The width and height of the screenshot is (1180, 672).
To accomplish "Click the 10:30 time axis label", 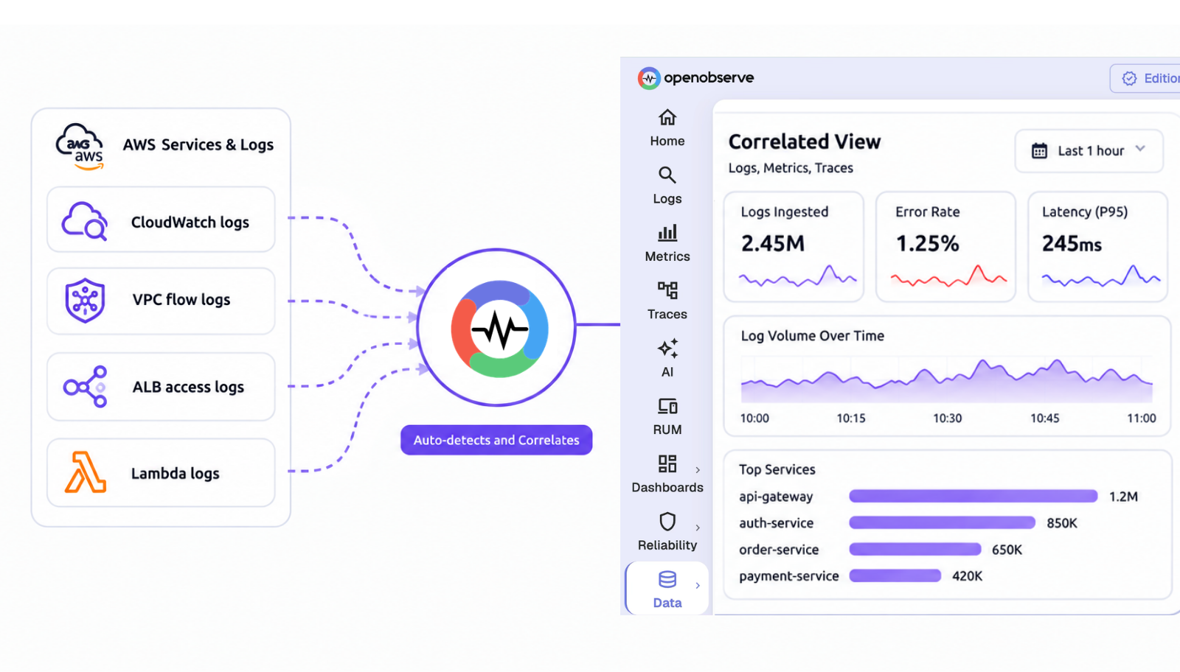I will pyautogui.click(x=948, y=419).
